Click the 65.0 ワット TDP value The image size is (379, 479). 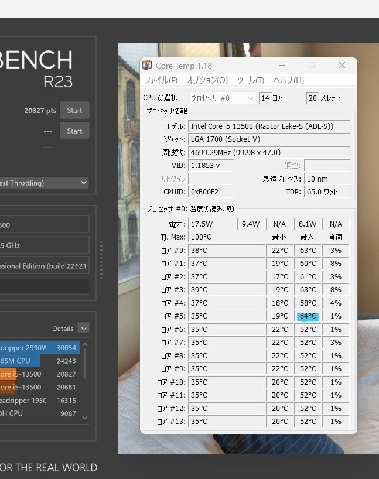pos(327,192)
